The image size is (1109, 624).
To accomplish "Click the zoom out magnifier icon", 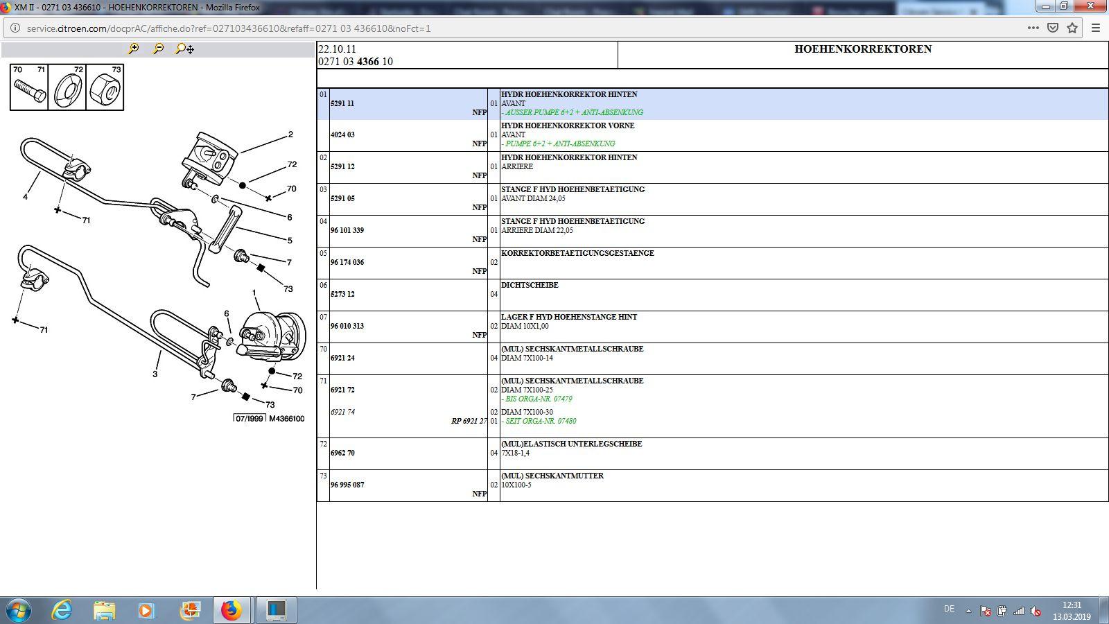I will pos(159,49).
